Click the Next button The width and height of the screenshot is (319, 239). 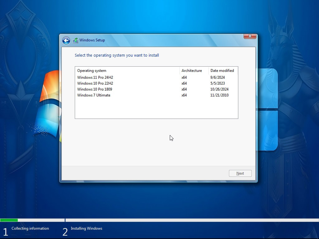point(240,173)
